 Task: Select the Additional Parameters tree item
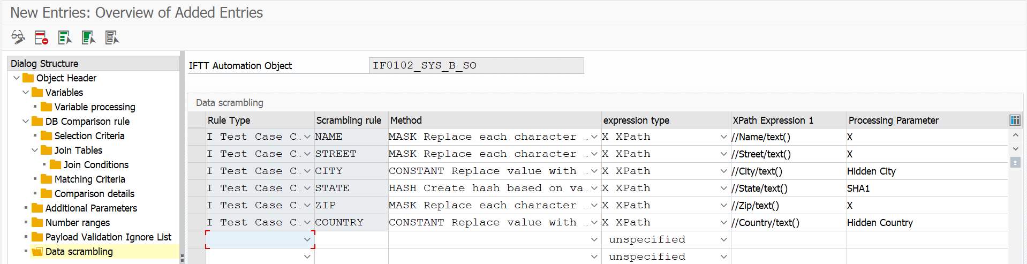point(91,208)
